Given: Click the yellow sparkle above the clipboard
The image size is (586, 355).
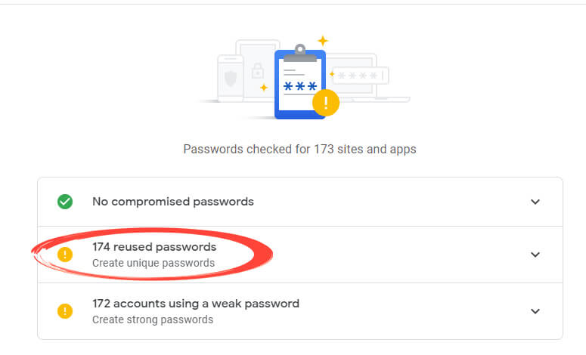Looking at the screenshot, I should click(x=323, y=40).
